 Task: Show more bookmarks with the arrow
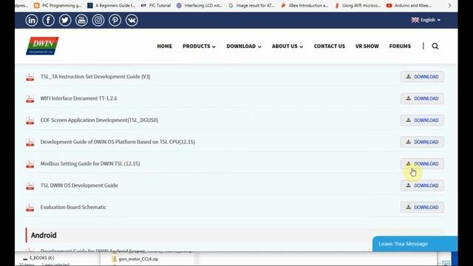tap(449, 5)
